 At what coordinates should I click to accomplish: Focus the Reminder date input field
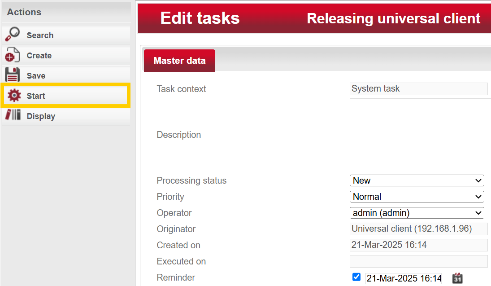tap(404, 278)
